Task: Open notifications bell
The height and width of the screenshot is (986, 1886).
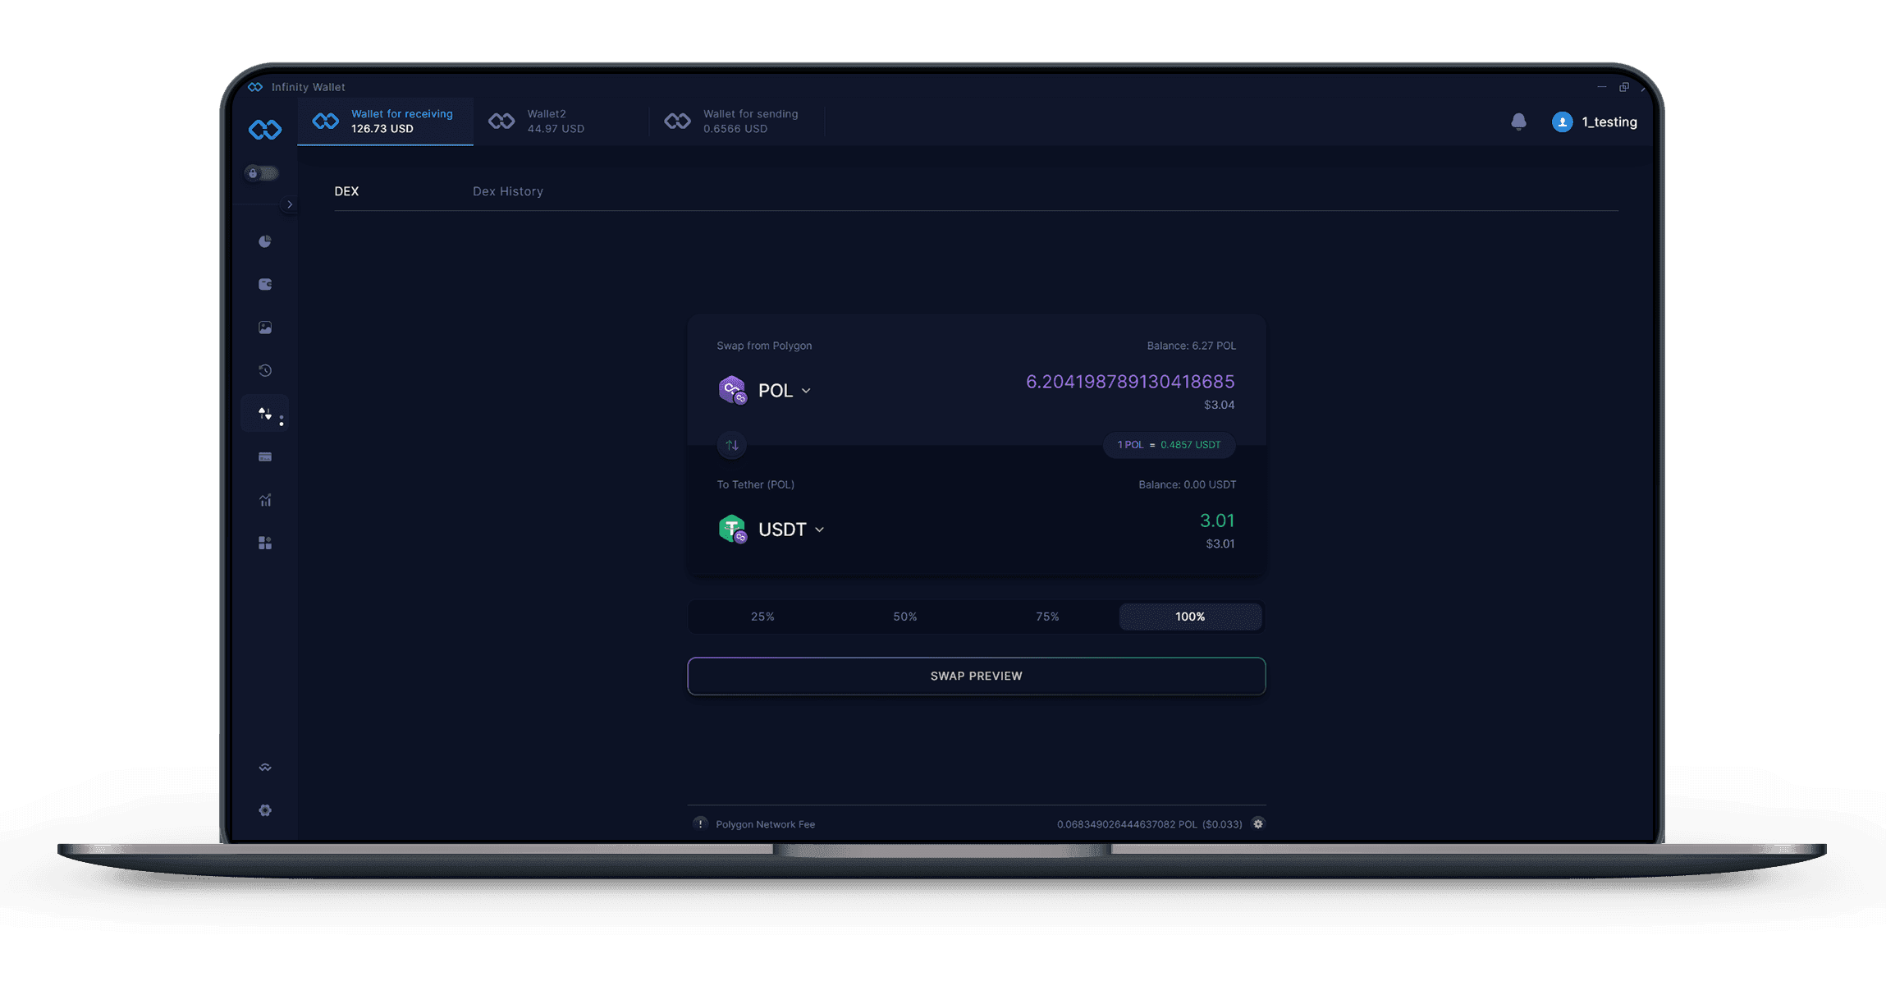Action: [1519, 122]
